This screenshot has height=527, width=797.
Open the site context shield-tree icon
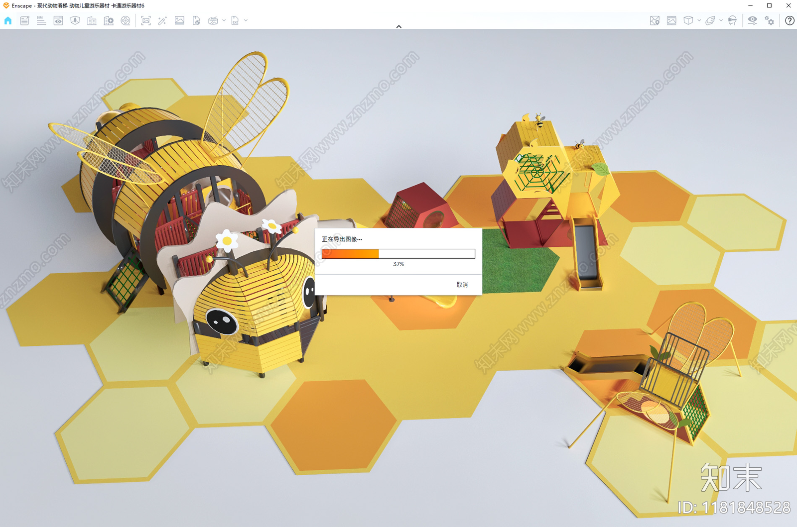(x=75, y=20)
